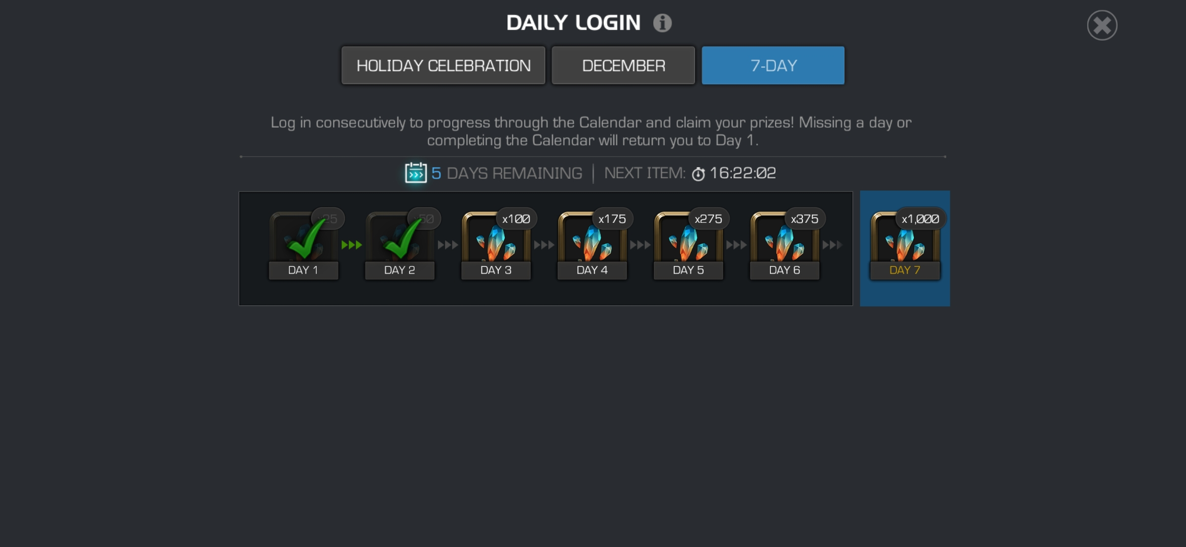Screen dimensions: 1186x547
Task: Switch to the Holiday Celebration tab
Action: 443,65
